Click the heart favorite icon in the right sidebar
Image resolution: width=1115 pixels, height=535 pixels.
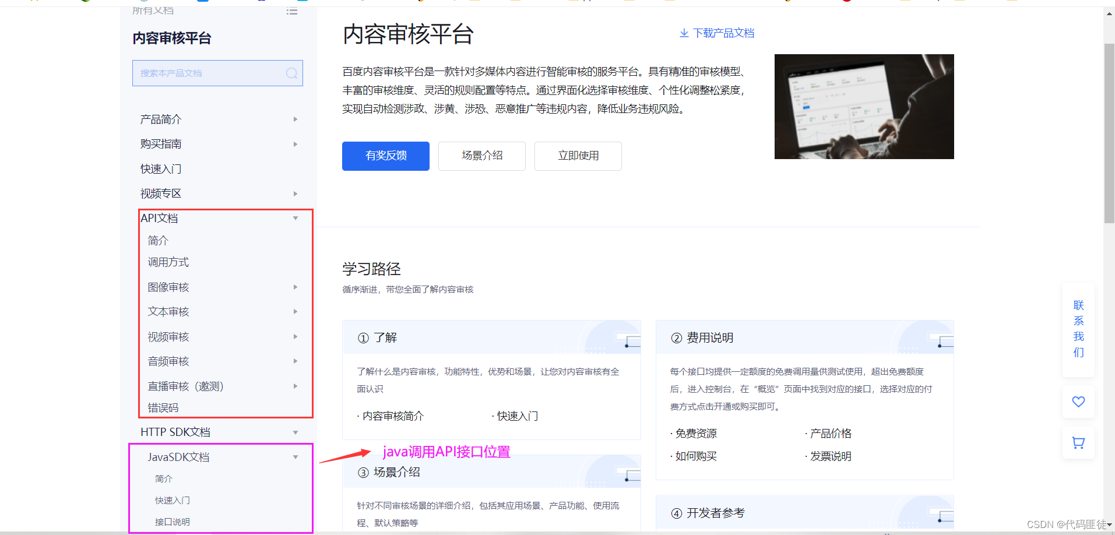[x=1078, y=402]
